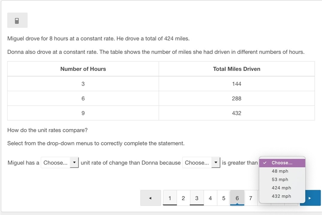Jump to question 4
This screenshot has width=322, height=215.
[x=210, y=198]
